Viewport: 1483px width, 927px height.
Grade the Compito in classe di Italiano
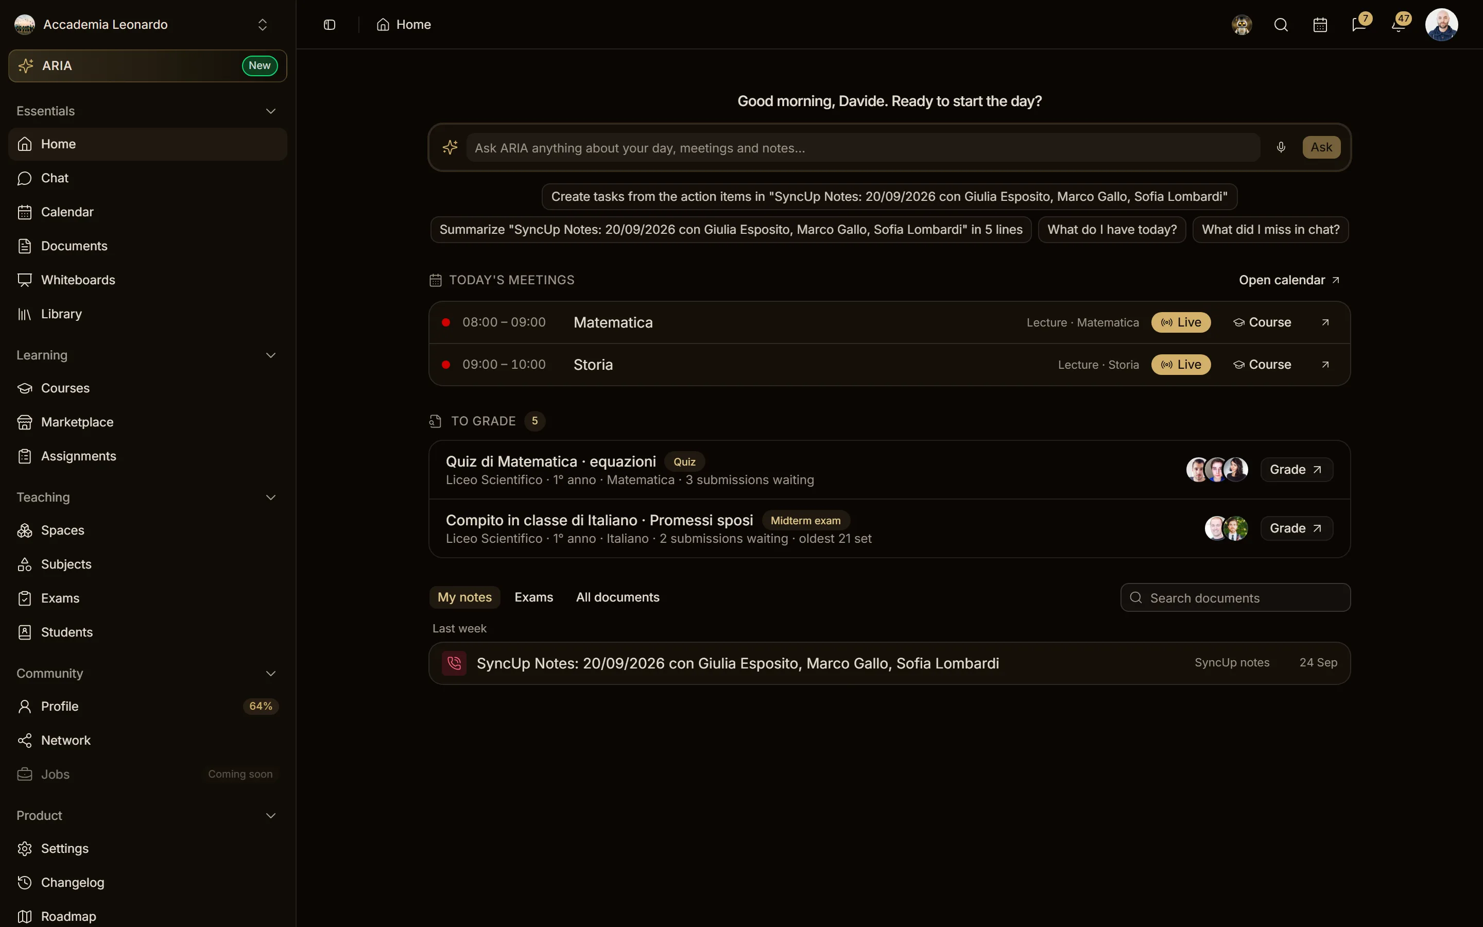click(1296, 528)
